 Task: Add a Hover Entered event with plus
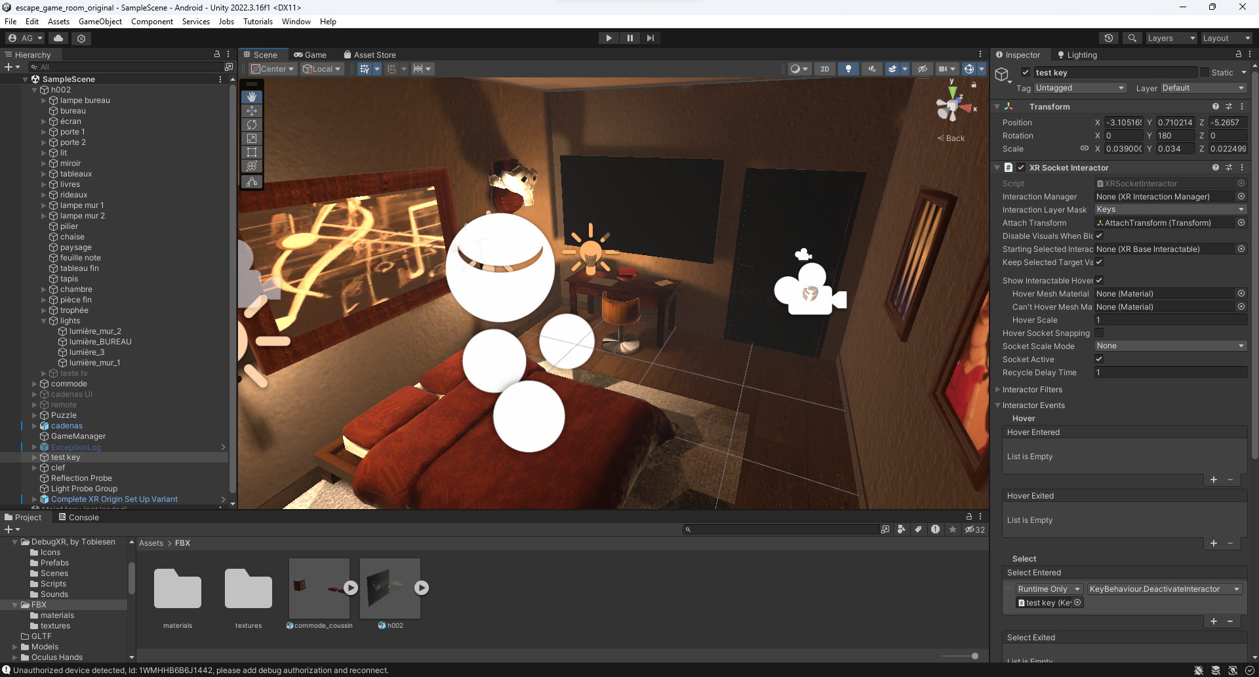[1213, 480]
